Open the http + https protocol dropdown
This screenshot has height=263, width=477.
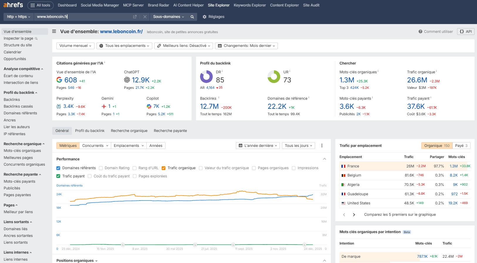[x=19, y=17]
